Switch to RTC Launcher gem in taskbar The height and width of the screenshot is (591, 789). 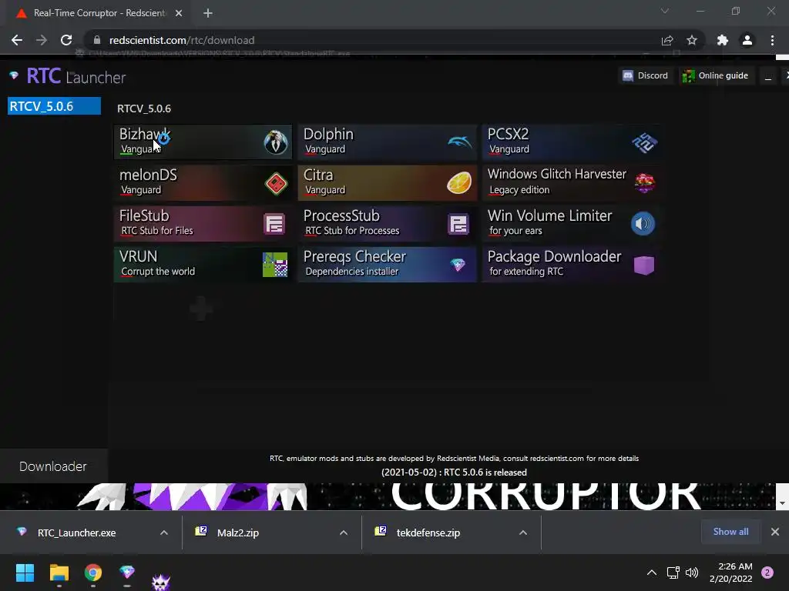coord(127,573)
